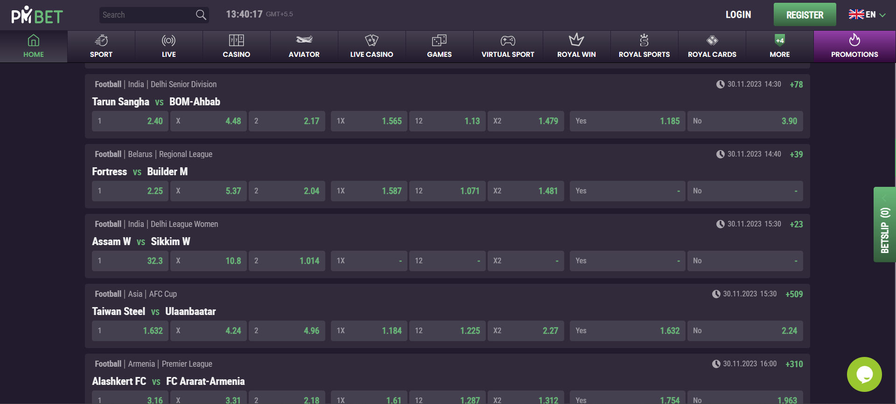Go to the Sport tab

point(101,47)
